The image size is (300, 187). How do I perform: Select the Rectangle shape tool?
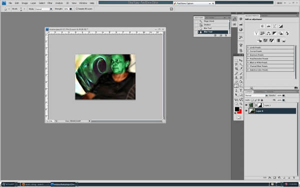click(241, 95)
